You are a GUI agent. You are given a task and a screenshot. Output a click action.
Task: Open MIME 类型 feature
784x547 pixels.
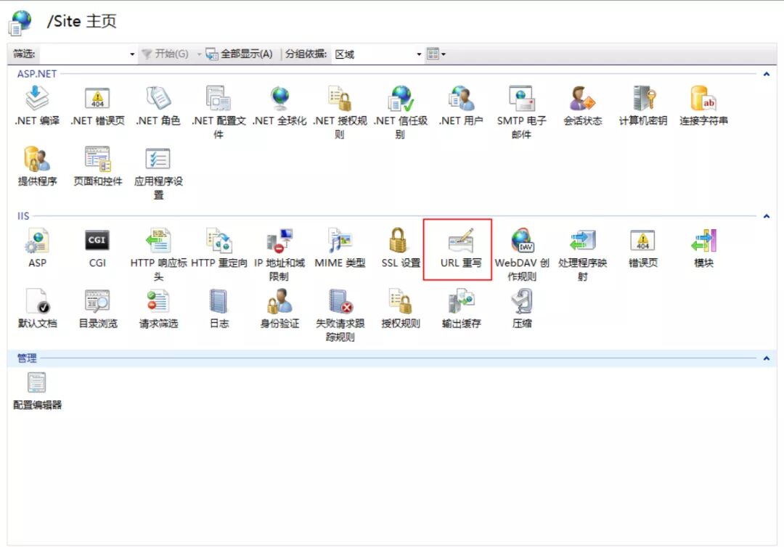(x=340, y=248)
